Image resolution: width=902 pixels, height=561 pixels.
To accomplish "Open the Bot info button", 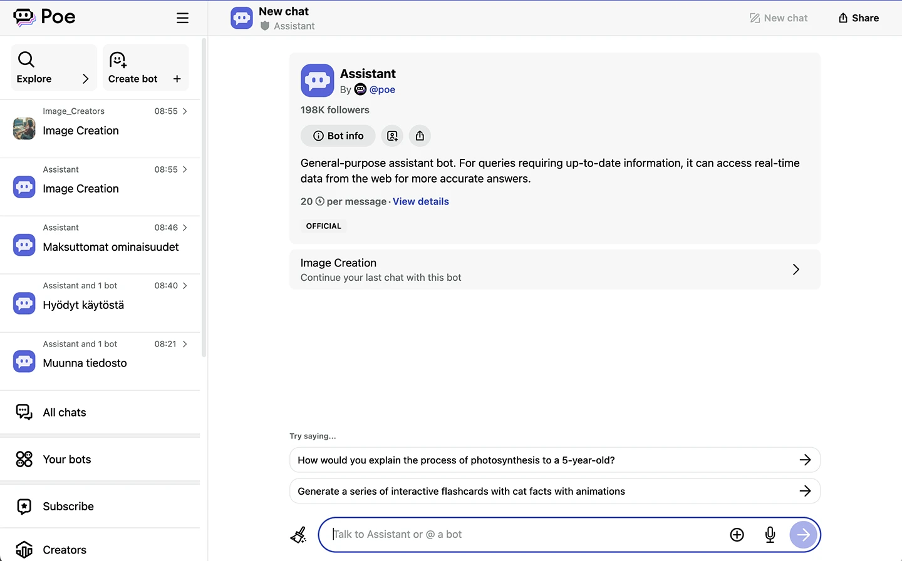I will point(338,136).
